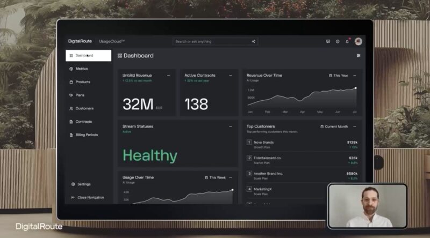The image size is (430, 238).
Task: Change Top Customers Current Month period
Action: (334, 127)
